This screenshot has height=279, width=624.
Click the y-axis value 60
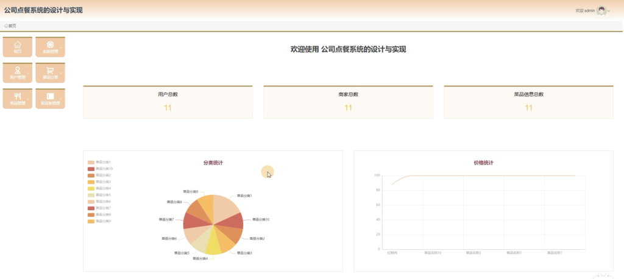pos(378,205)
